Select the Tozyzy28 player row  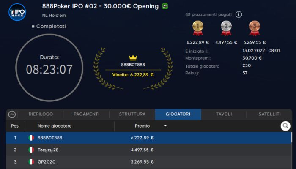(149, 150)
